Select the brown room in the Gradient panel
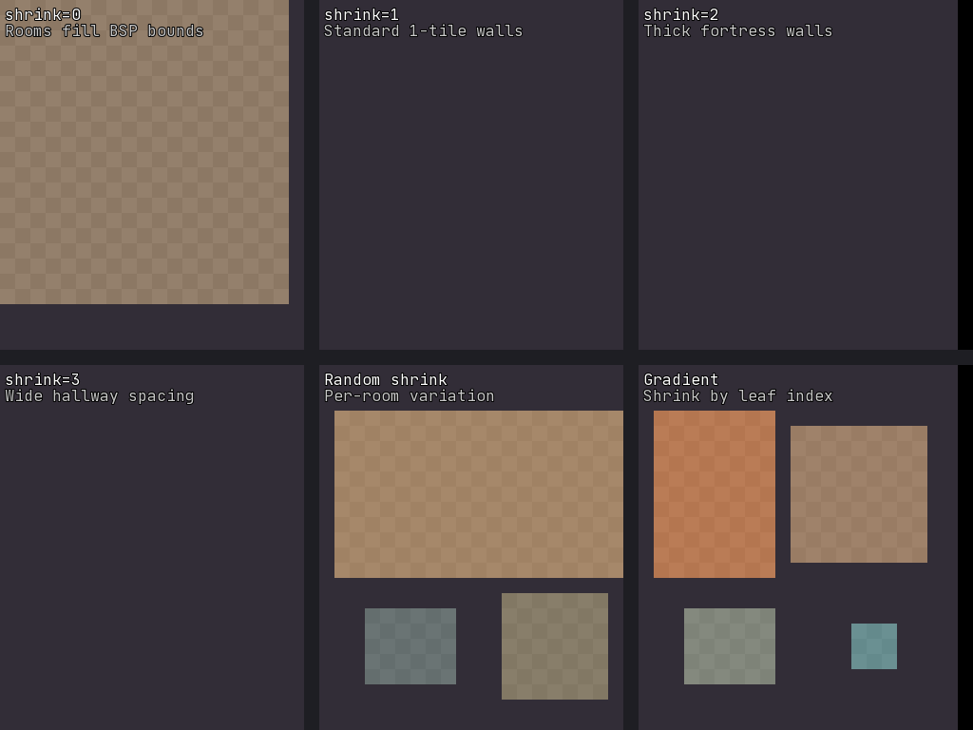Image resolution: width=973 pixels, height=730 pixels. 859,494
